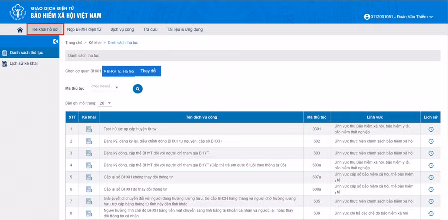Open the 'Chọn mã thủ' procedure code dropdown
The width and height of the screenshot is (448, 220).
(105, 88)
